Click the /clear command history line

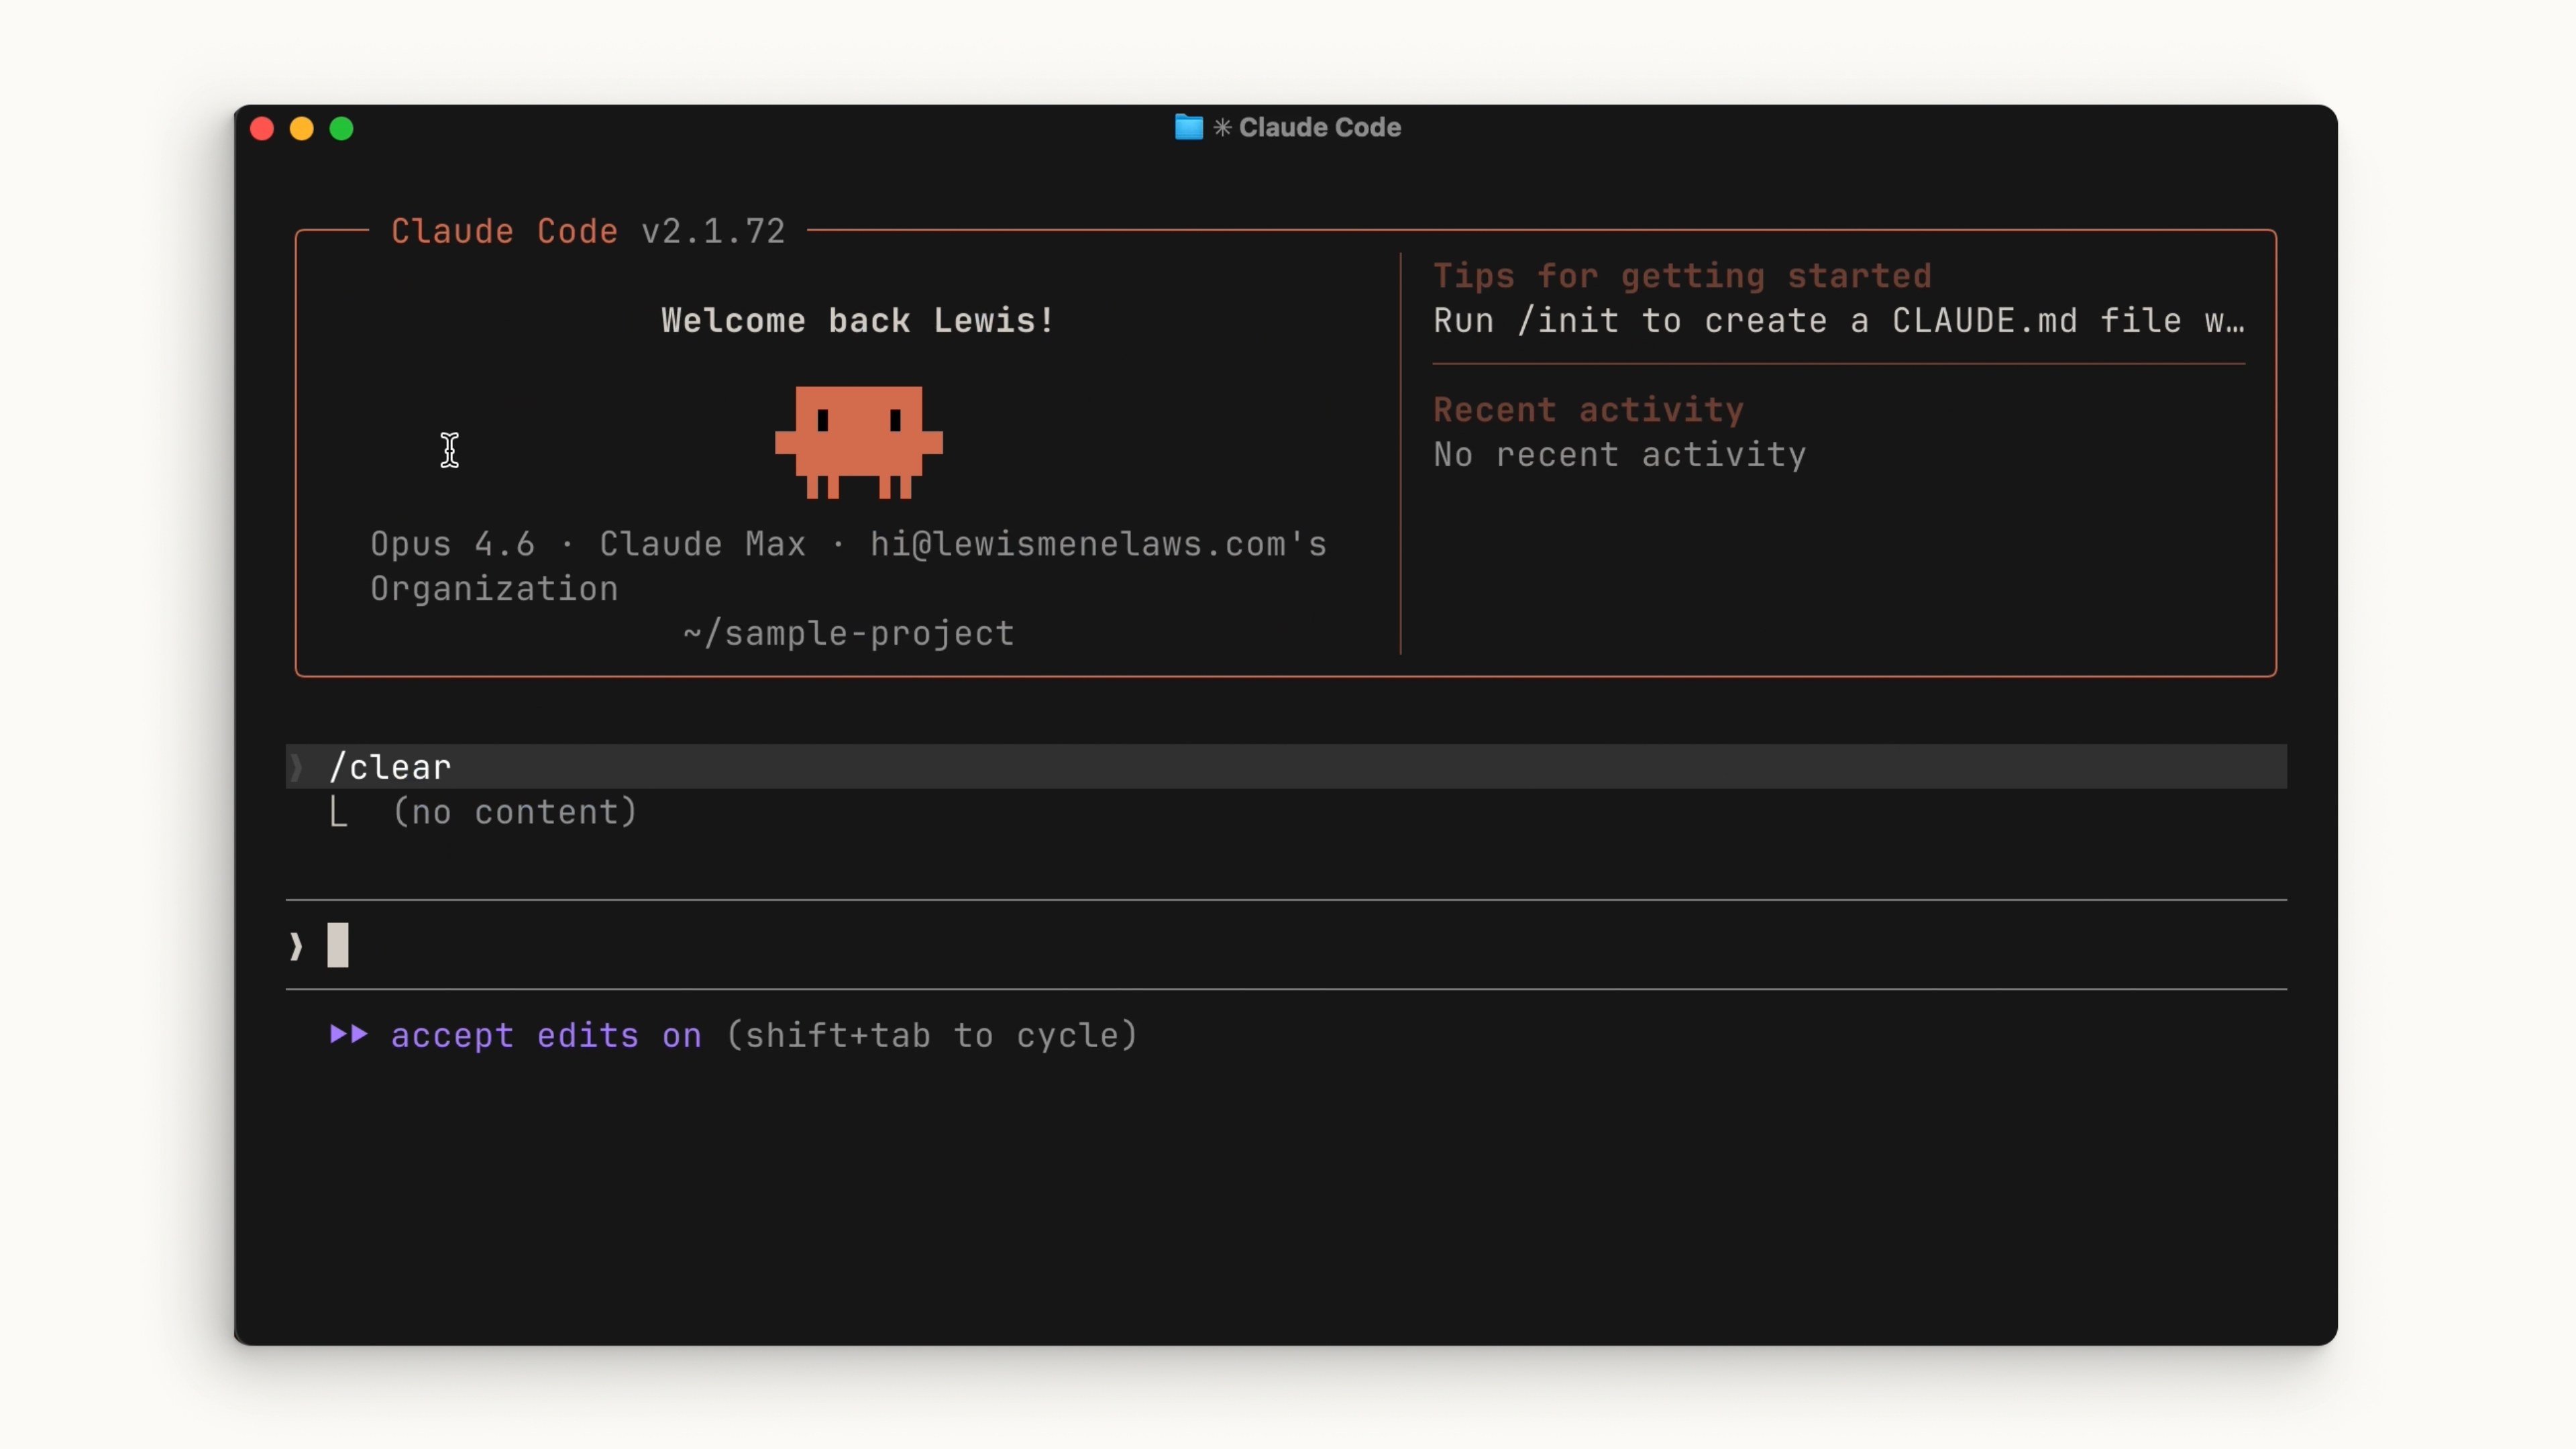pos(390,767)
